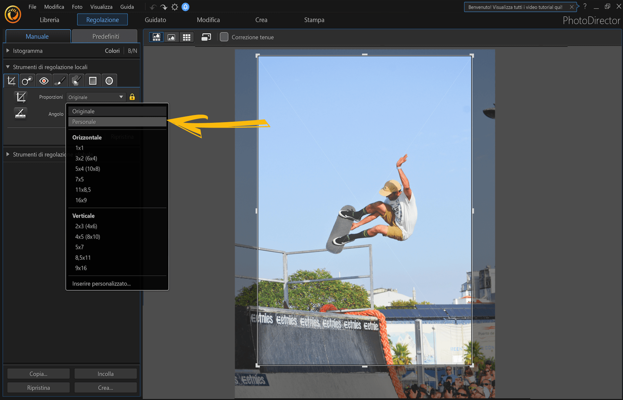
Task: Collapse Strumenti di regolazione locali section
Action: point(8,67)
